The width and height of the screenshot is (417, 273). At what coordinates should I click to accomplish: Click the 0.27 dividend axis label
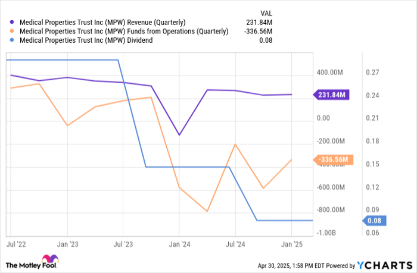372,73
